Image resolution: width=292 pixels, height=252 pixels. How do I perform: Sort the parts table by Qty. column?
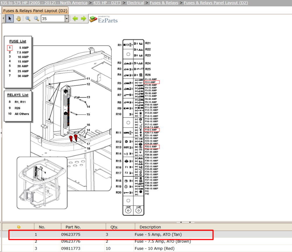click(x=114, y=227)
